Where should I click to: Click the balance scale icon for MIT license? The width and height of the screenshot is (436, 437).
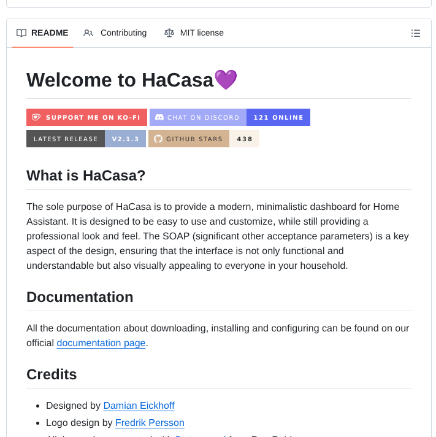coord(169,33)
